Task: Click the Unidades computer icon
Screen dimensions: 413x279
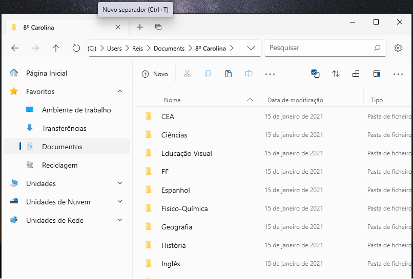Action: click(14, 183)
